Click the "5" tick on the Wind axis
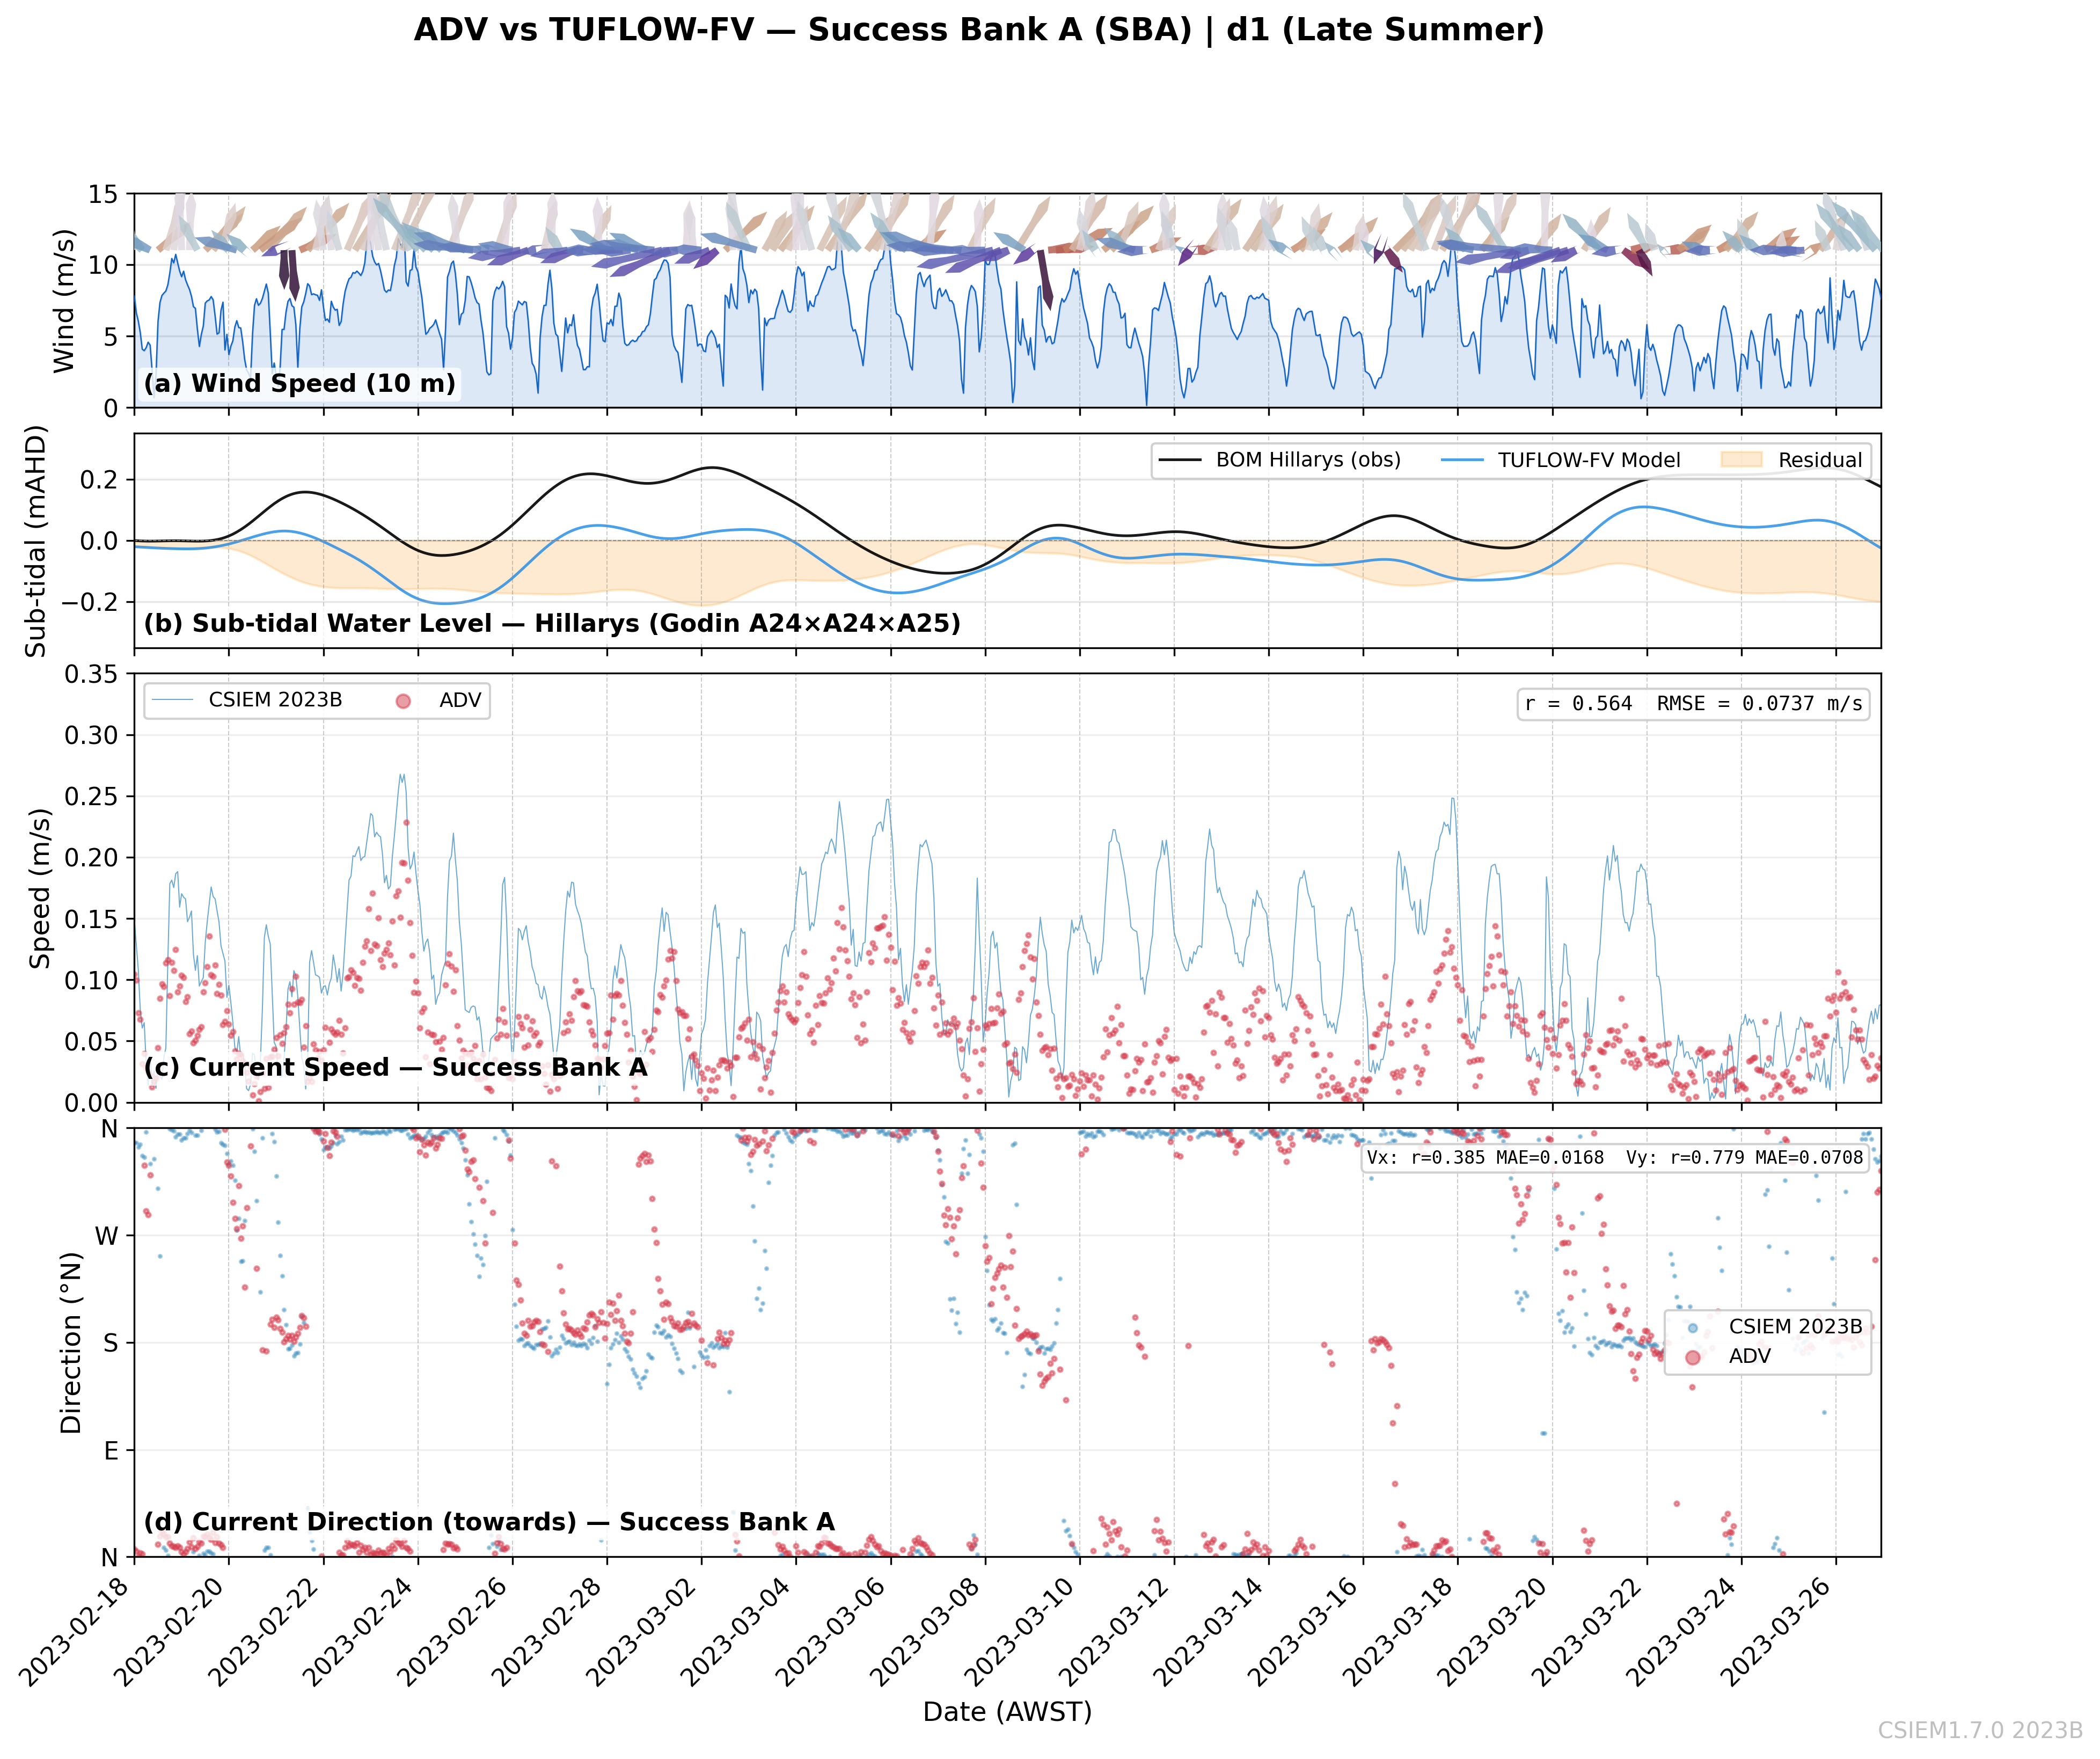This screenshot has height=1759, width=2100. click(111, 337)
